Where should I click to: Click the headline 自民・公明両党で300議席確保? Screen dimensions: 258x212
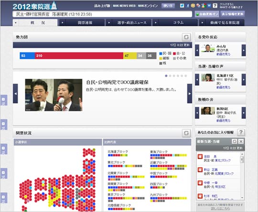tap(118, 82)
